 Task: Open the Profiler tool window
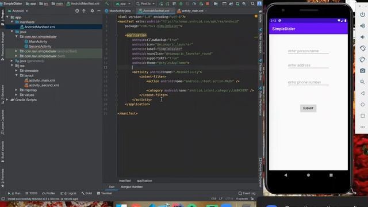click(x=48, y=193)
